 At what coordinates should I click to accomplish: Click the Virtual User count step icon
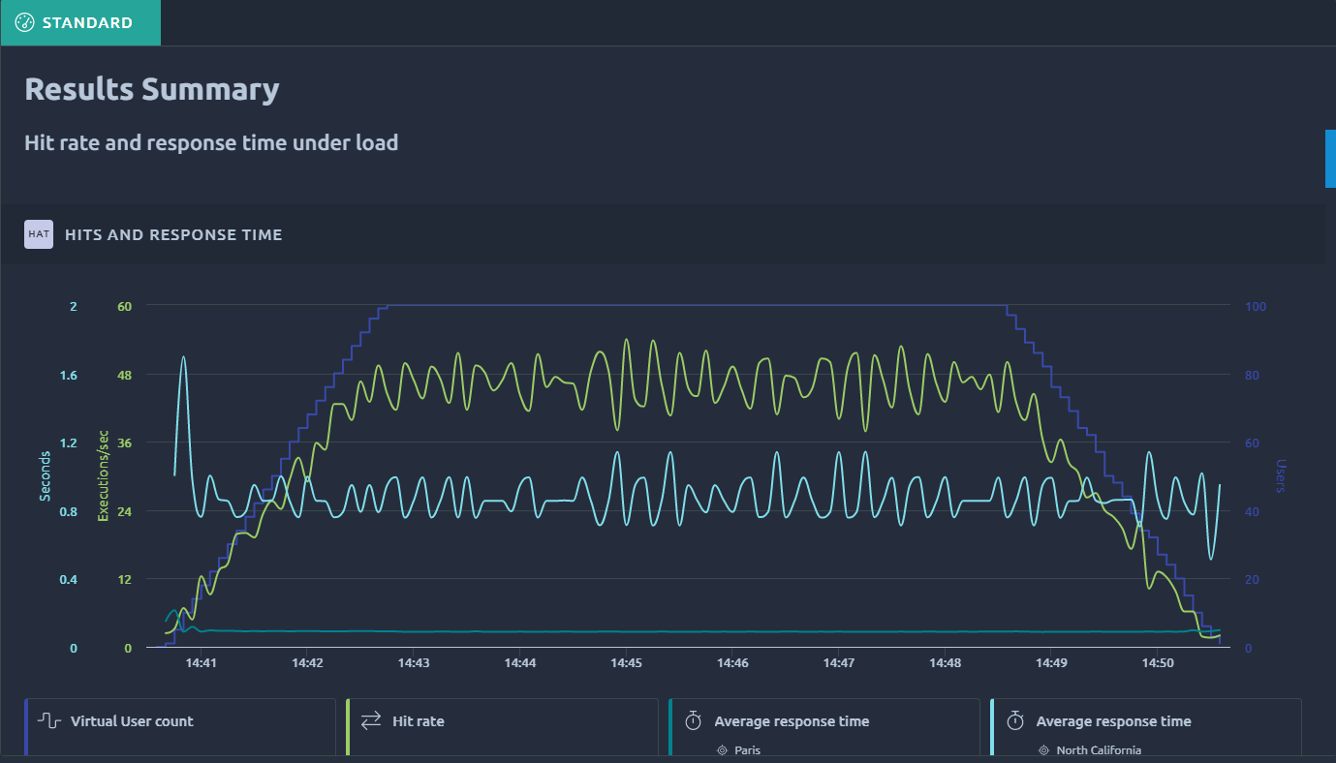pos(49,721)
